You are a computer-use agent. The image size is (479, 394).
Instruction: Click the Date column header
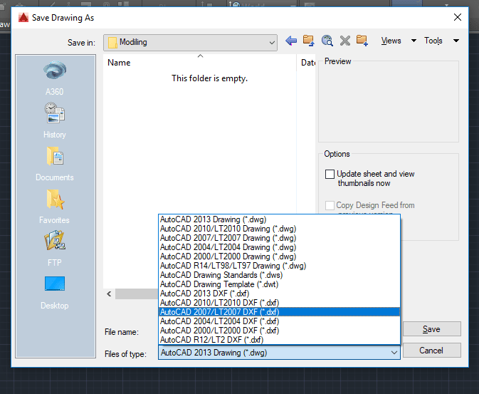click(x=306, y=63)
